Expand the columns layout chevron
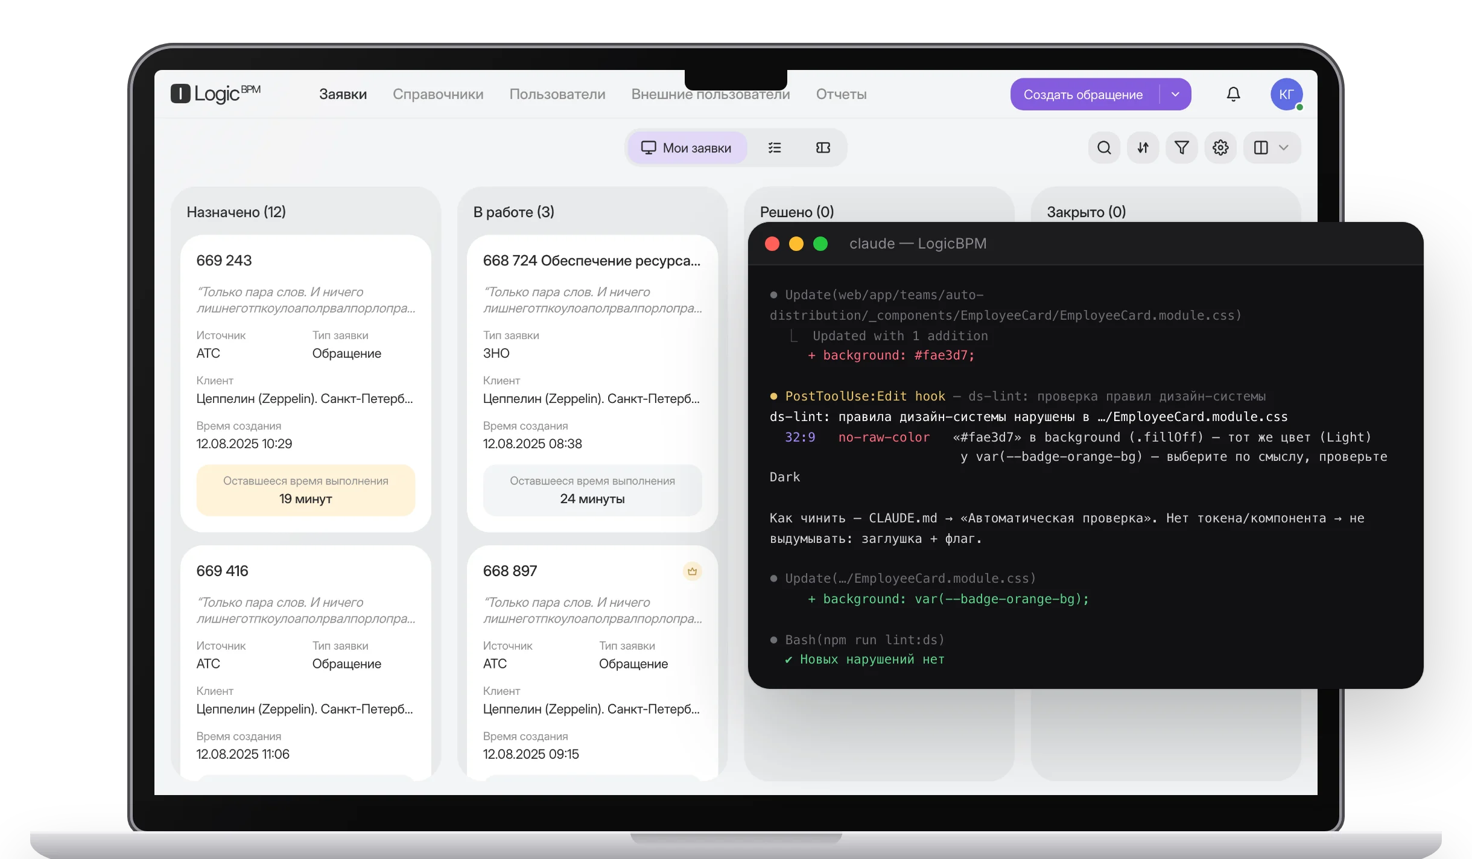Viewport: 1472px width, 859px height. tap(1284, 148)
